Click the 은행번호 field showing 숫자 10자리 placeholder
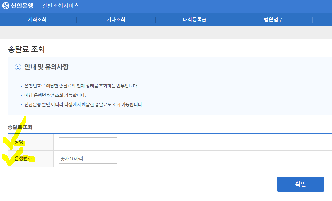 pos(88,158)
